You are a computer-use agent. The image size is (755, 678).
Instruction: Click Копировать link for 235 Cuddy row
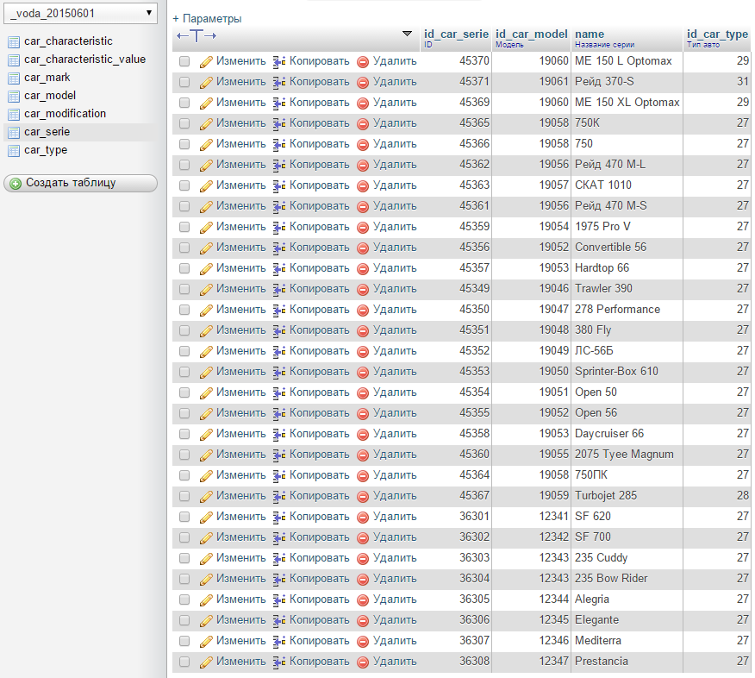coord(319,558)
